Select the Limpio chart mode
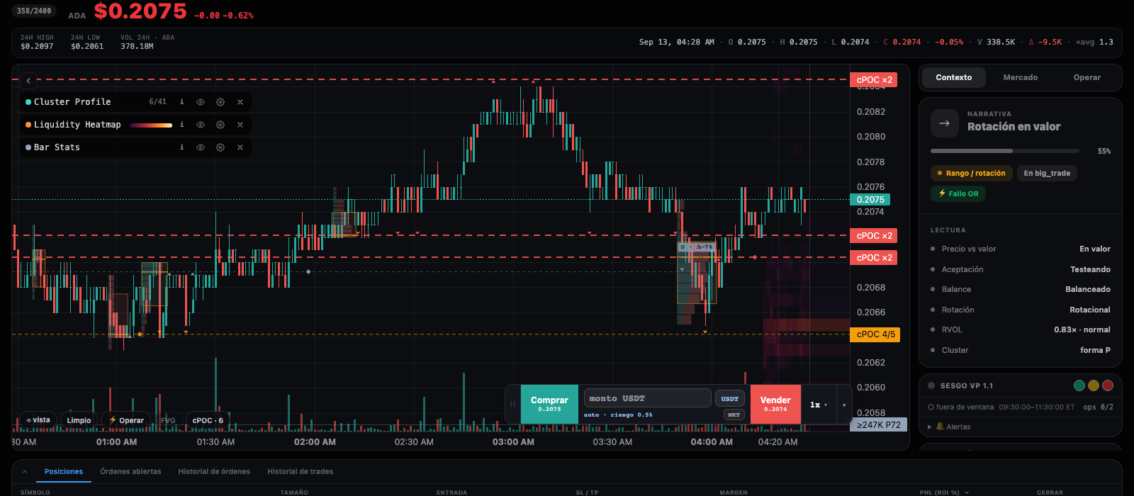 click(x=79, y=420)
